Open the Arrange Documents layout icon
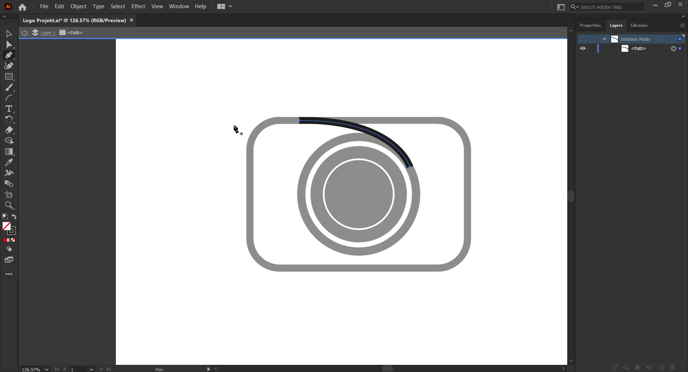 pos(221,6)
